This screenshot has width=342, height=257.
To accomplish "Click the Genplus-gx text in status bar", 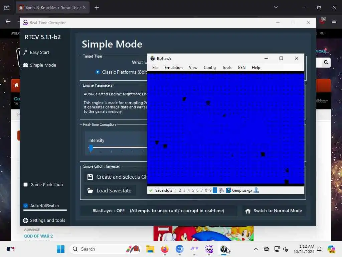I will pos(242,190).
